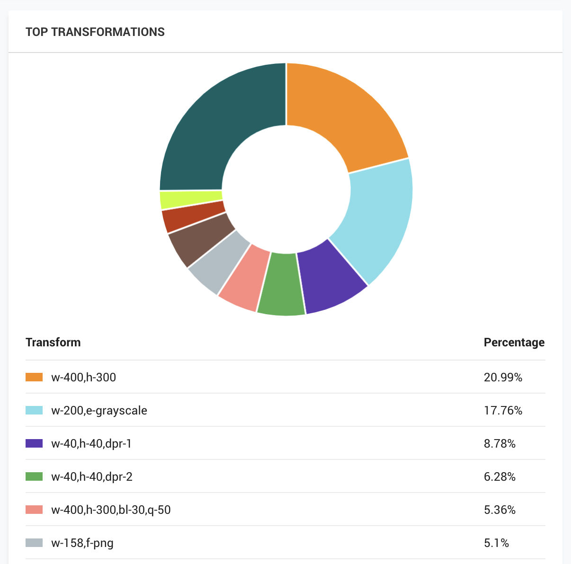Click gray swatch beside w-158,f-png

pos(34,543)
